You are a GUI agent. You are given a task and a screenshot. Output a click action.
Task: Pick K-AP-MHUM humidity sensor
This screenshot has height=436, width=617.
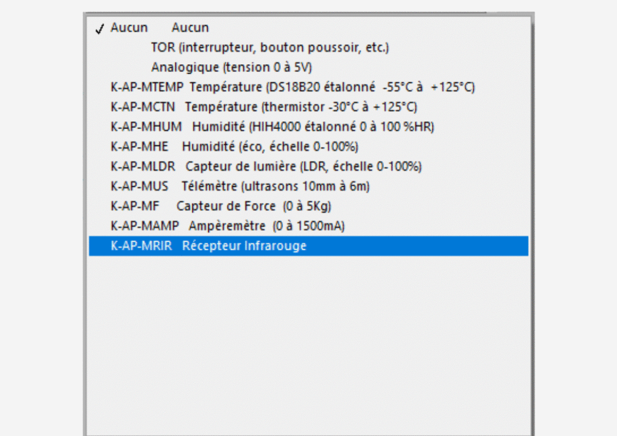pyautogui.click(x=146, y=126)
